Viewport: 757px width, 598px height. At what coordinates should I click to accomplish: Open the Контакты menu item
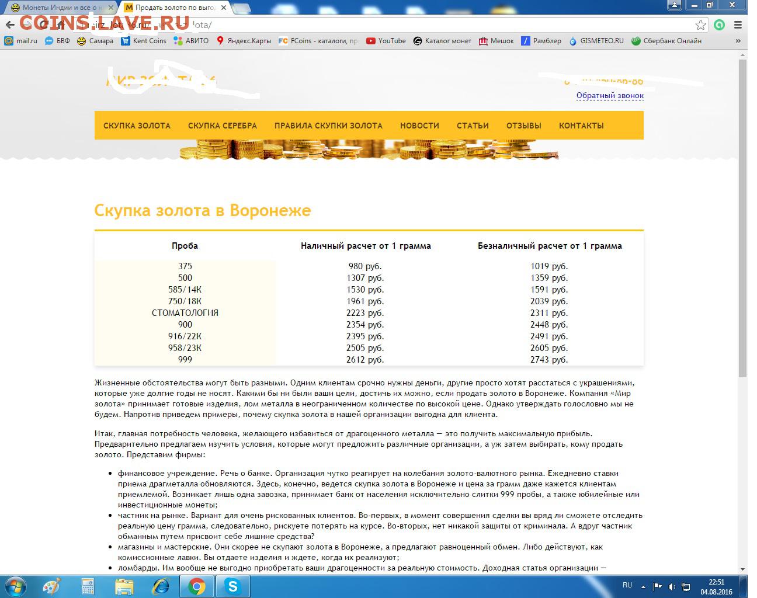(x=581, y=126)
